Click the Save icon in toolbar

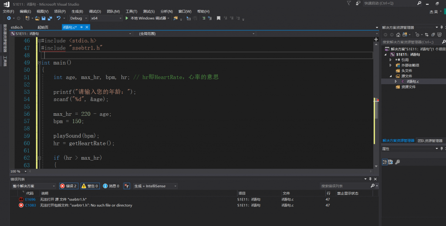(44, 18)
